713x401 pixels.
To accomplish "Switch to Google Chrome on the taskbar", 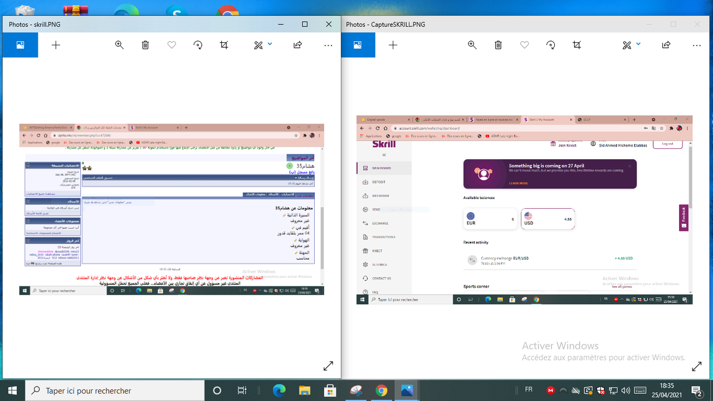I will tap(381, 390).
